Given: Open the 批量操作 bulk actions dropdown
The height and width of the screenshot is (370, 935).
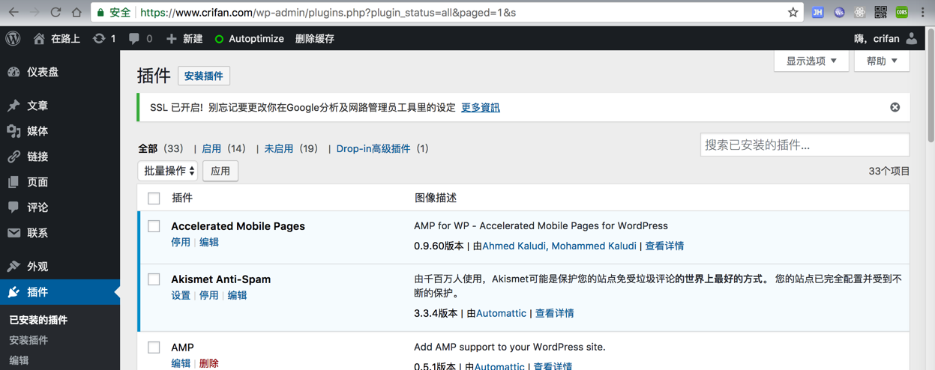Looking at the screenshot, I should 168,171.
